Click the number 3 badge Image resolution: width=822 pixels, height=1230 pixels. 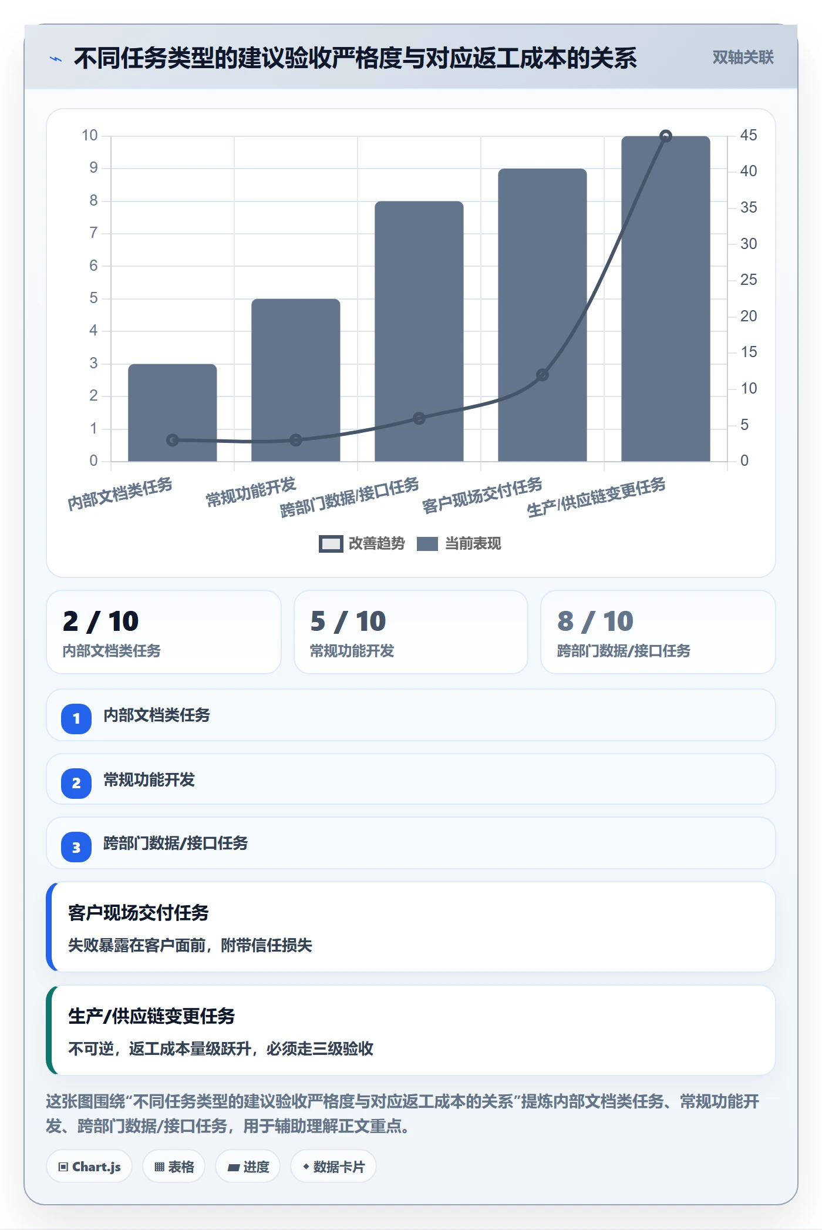tap(76, 847)
